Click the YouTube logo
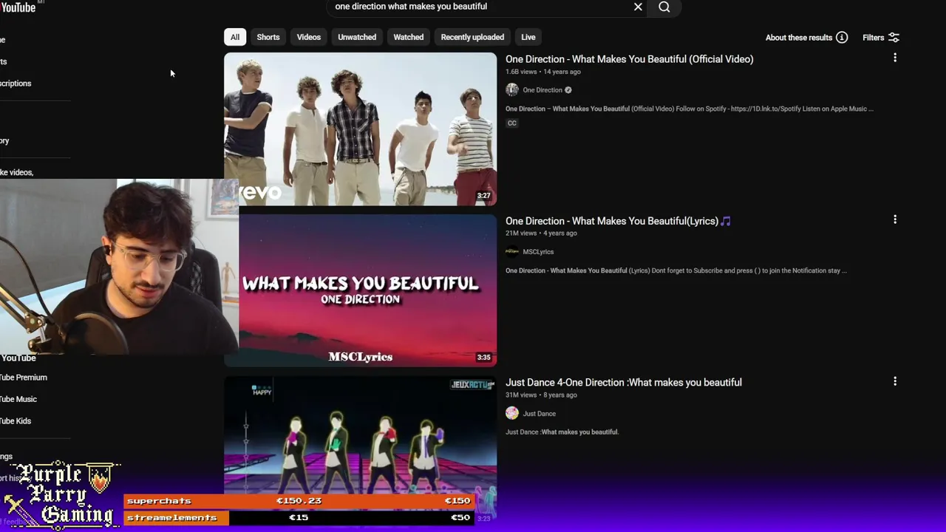This screenshot has height=532, width=946. pos(18,7)
